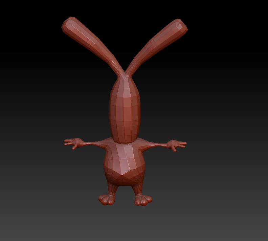Click the model's torso belly
This screenshot has height=241, width=268.
click(x=125, y=165)
